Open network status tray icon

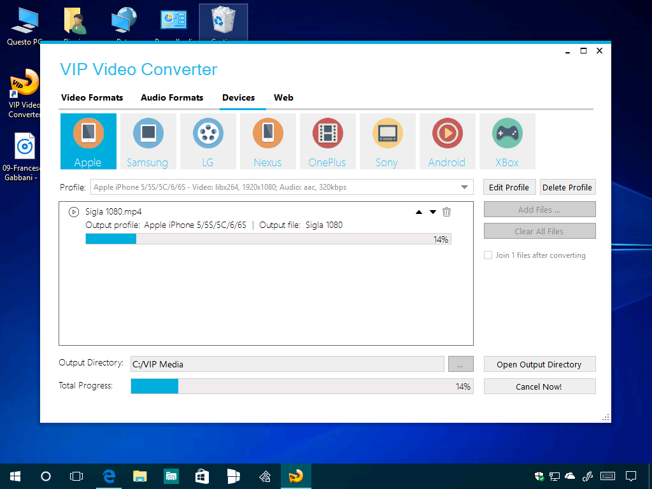pyautogui.click(x=555, y=476)
